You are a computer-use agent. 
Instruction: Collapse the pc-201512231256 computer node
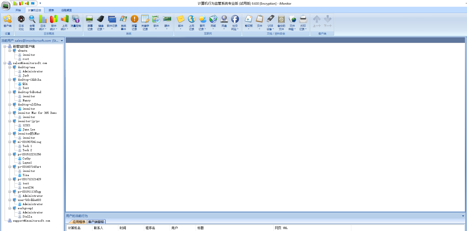point(10,155)
